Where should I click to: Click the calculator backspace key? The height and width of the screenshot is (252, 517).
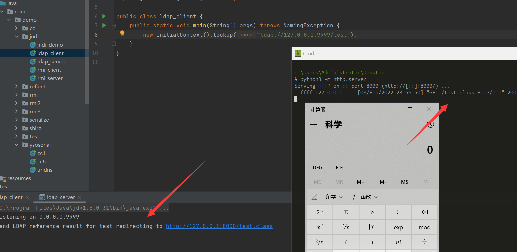(x=424, y=212)
